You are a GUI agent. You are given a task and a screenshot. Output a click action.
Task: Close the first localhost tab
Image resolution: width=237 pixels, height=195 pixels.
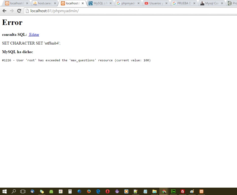[27, 3]
